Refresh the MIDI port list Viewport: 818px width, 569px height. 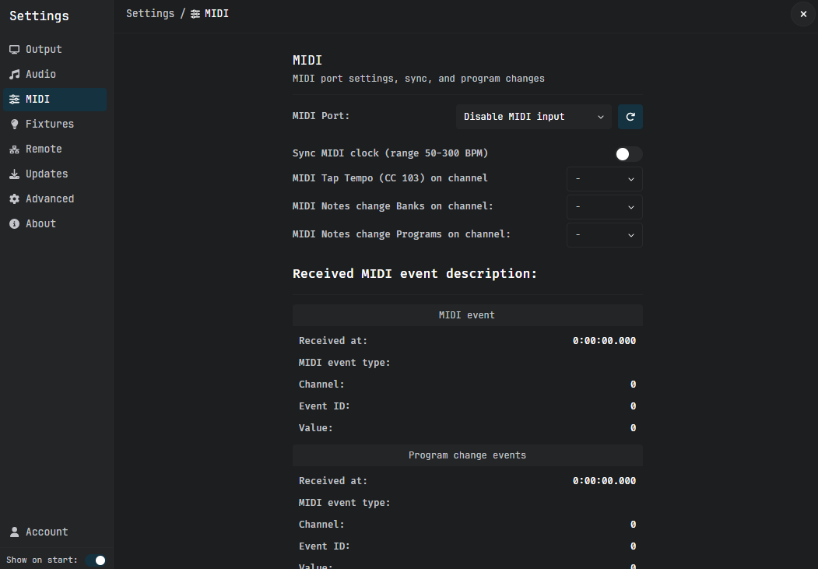point(630,117)
